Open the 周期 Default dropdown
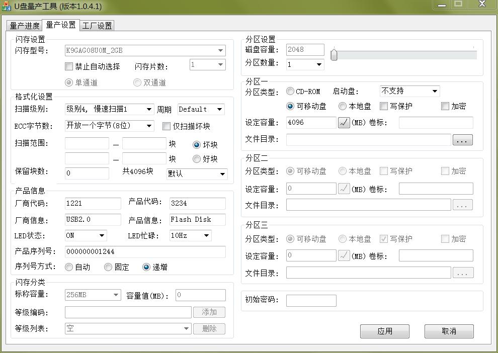This screenshot has height=353, width=498. coord(201,109)
